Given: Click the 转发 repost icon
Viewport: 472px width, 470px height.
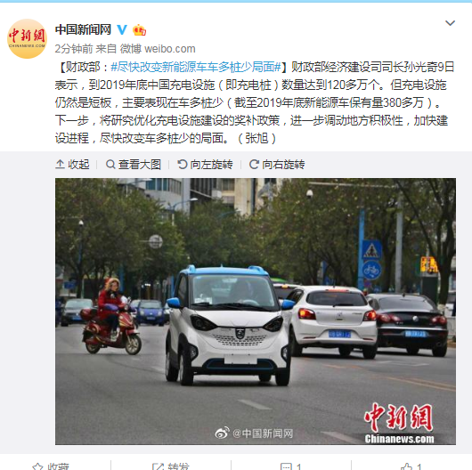Looking at the screenshot, I should point(158,466).
